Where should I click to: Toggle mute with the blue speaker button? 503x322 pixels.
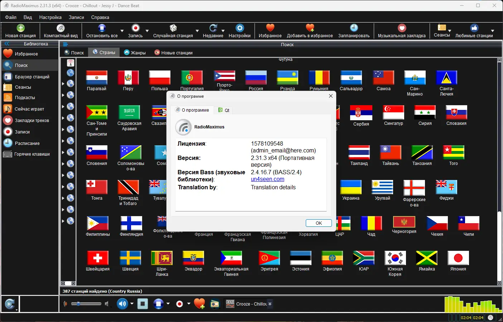pyautogui.click(x=122, y=304)
